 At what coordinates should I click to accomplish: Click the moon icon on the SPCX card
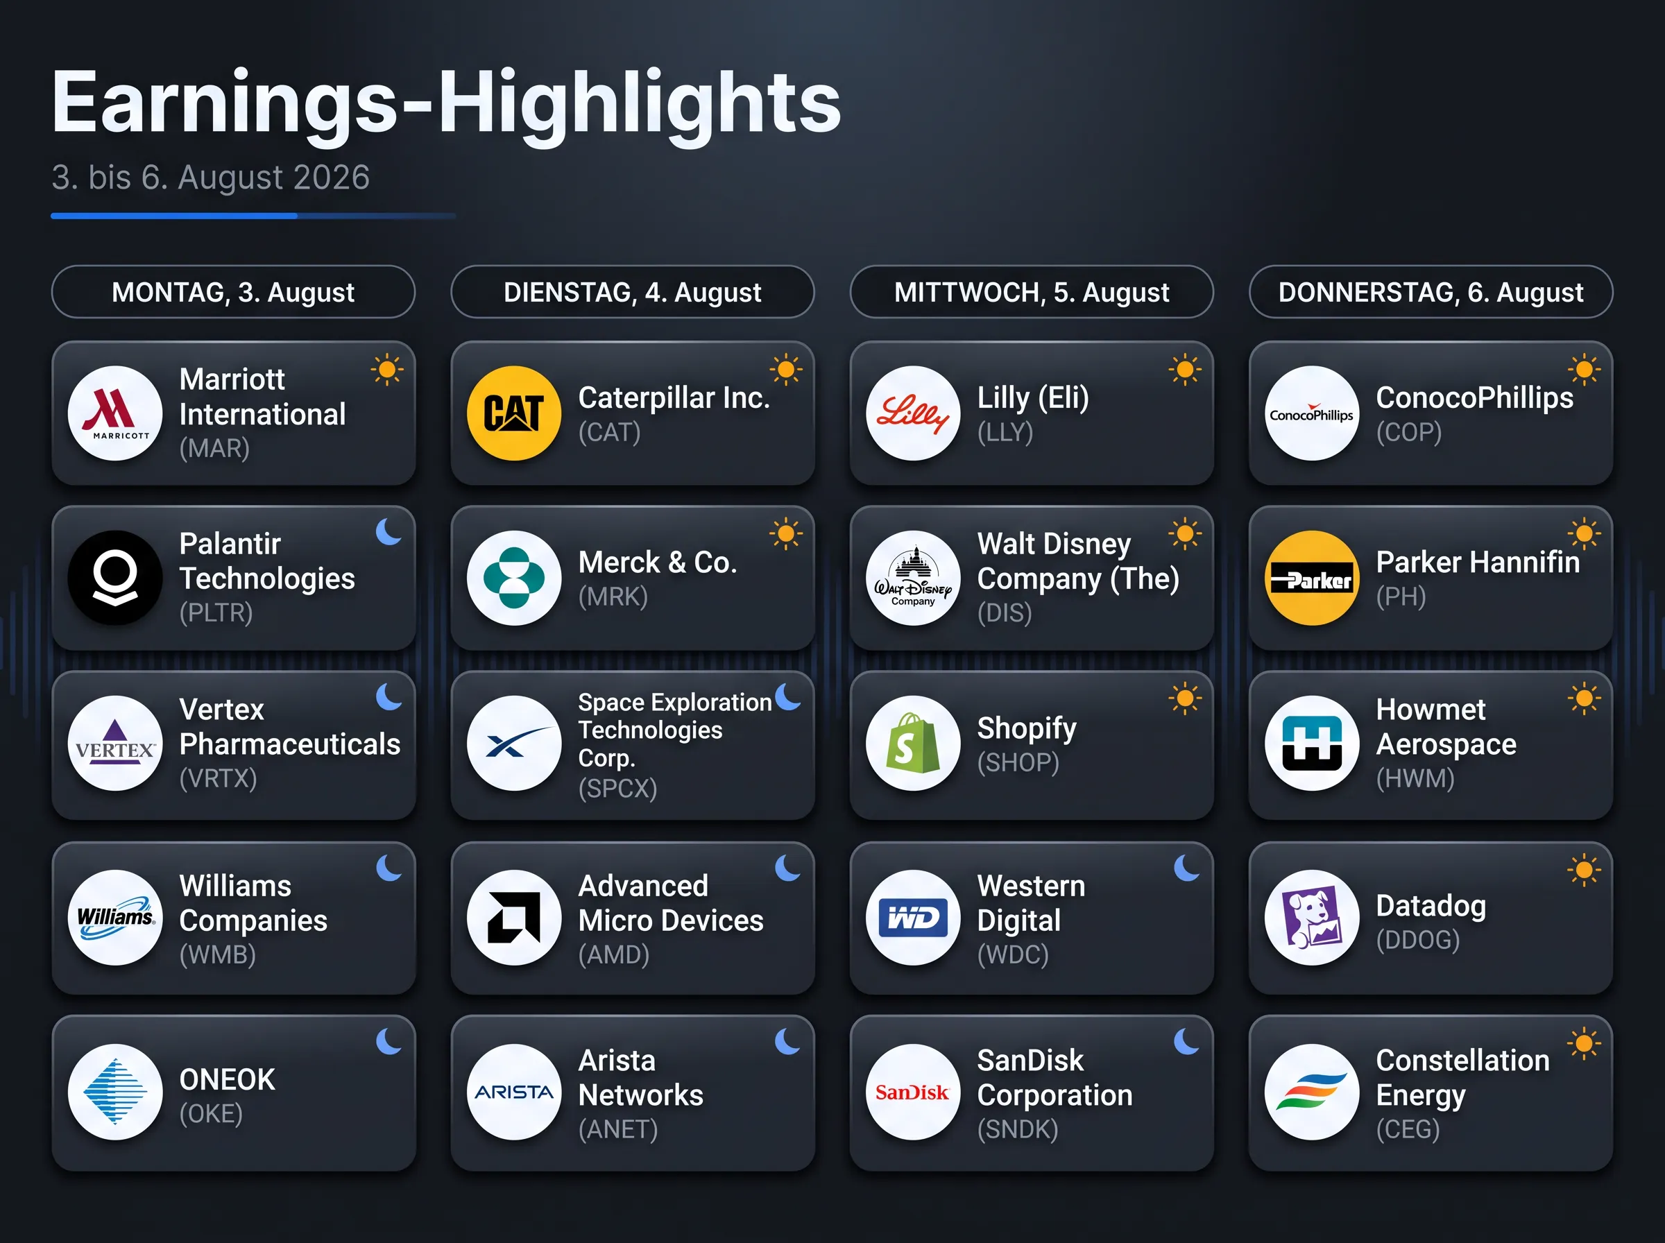(x=787, y=696)
